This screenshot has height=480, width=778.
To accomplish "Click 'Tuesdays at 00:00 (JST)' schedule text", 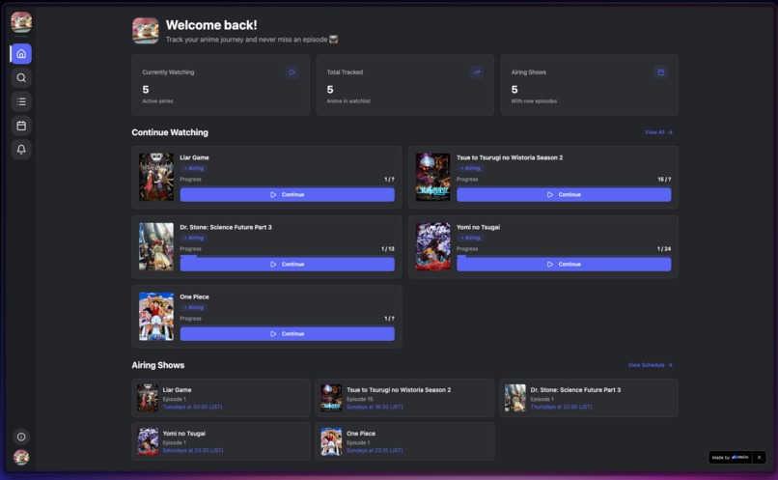I will 192,407.
